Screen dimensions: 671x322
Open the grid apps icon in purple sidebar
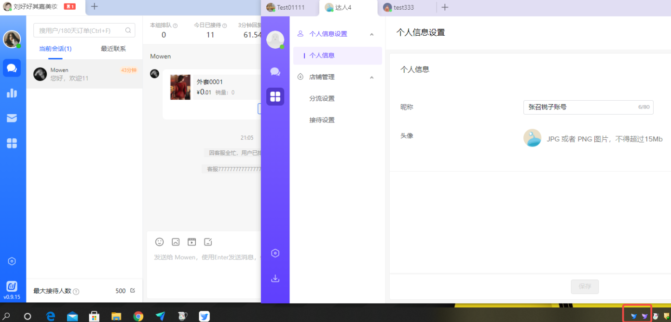point(275,96)
